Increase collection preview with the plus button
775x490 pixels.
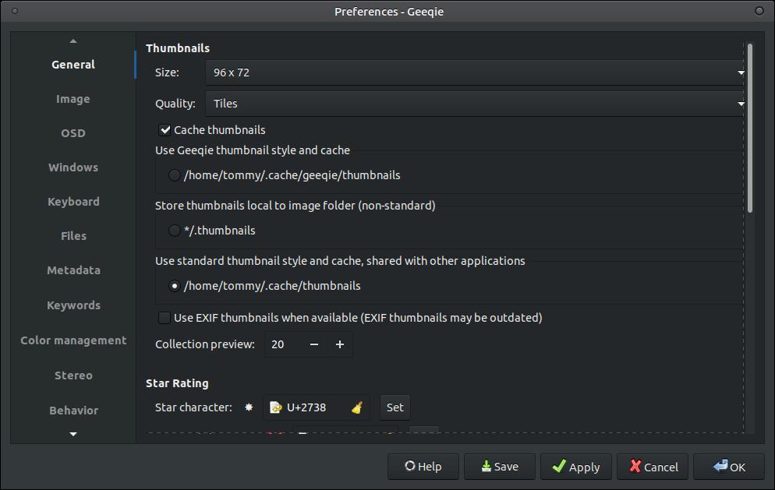coord(340,344)
